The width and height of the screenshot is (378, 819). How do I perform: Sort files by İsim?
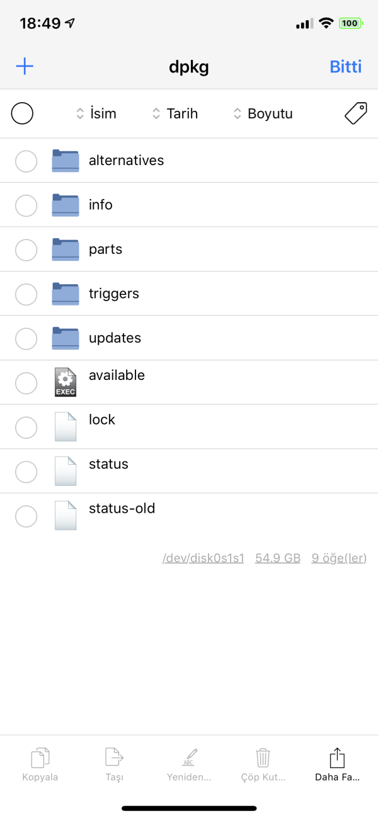click(96, 113)
